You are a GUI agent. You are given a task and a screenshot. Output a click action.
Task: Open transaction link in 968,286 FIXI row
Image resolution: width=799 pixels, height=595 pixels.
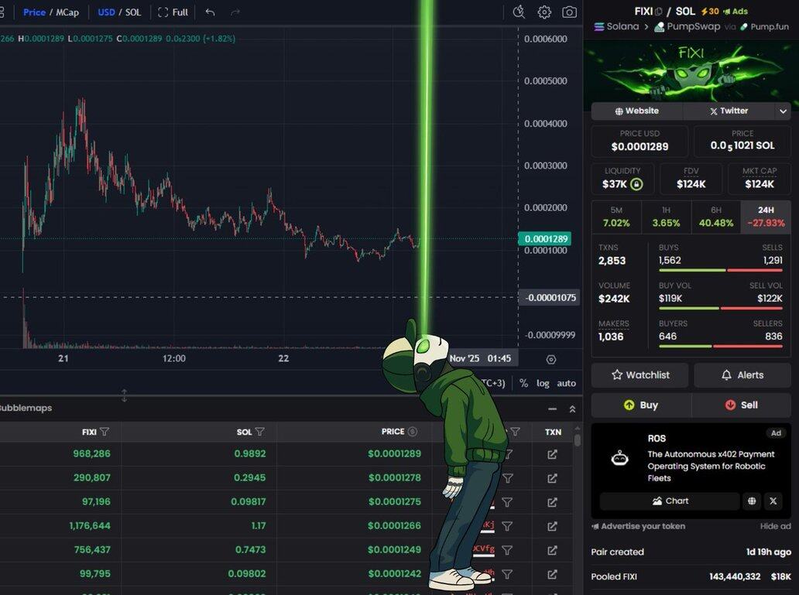click(552, 454)
